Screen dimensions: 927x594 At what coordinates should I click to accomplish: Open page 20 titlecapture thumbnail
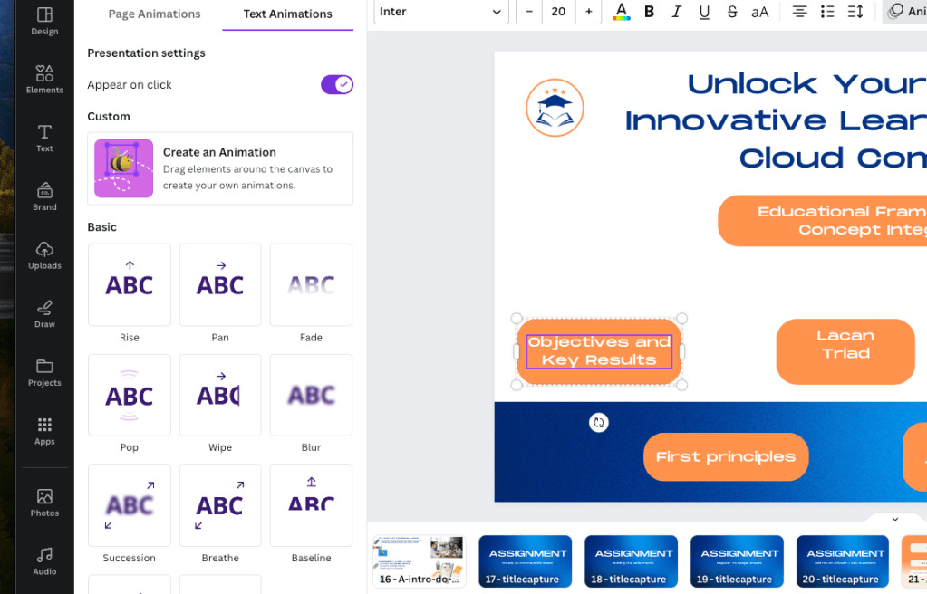click(843, 561)
